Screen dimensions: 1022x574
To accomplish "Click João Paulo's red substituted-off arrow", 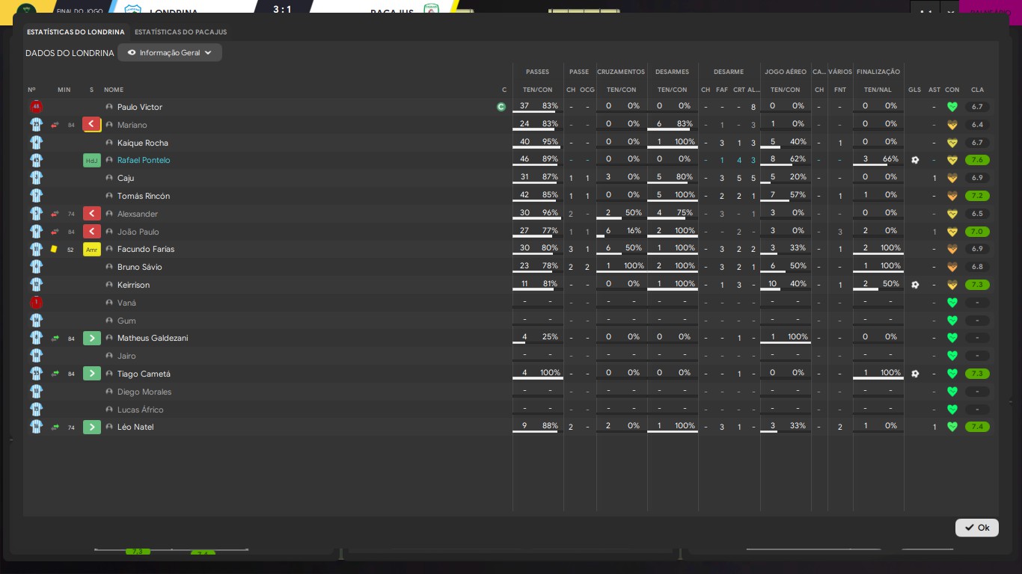I will click(92, 232).
